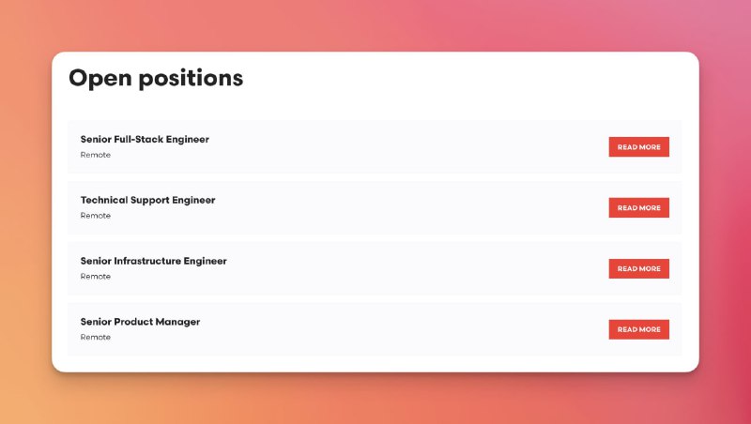
Task: Open the Senior Product Manager job title
Action: [x=140, y=322]
